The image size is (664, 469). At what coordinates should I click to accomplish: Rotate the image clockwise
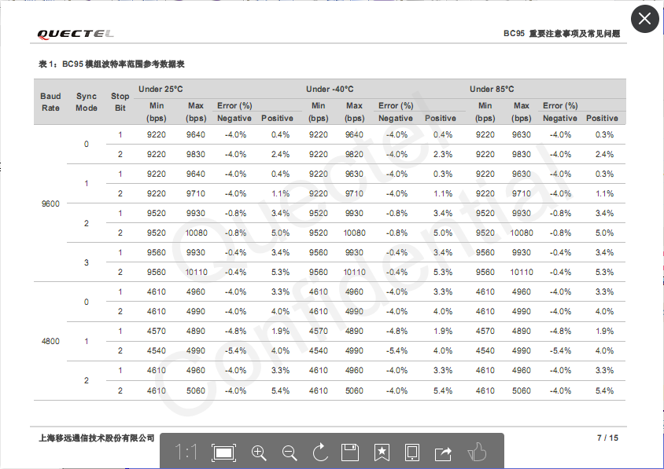(x=320, y=452)
